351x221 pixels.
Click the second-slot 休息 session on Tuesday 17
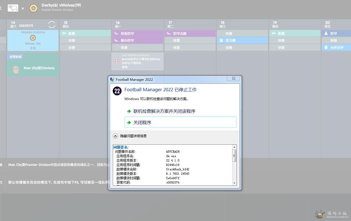(190, 41)
